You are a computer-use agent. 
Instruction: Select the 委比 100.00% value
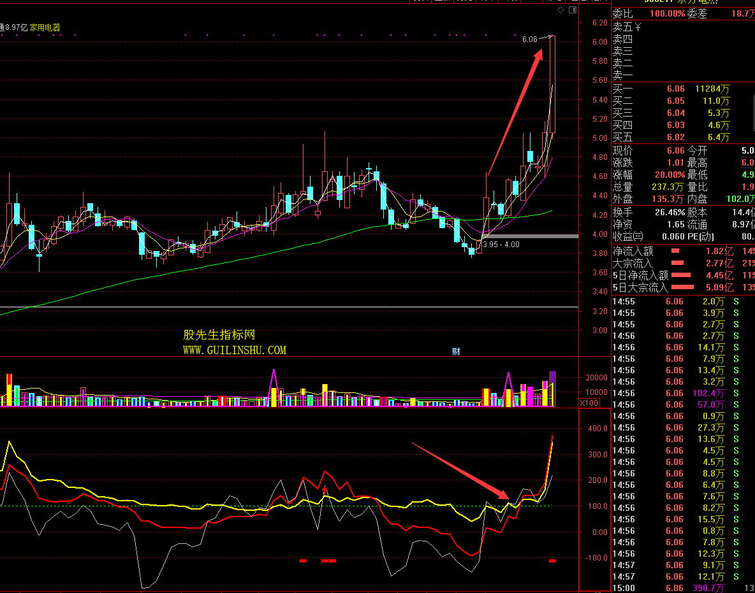click(668, 13)
